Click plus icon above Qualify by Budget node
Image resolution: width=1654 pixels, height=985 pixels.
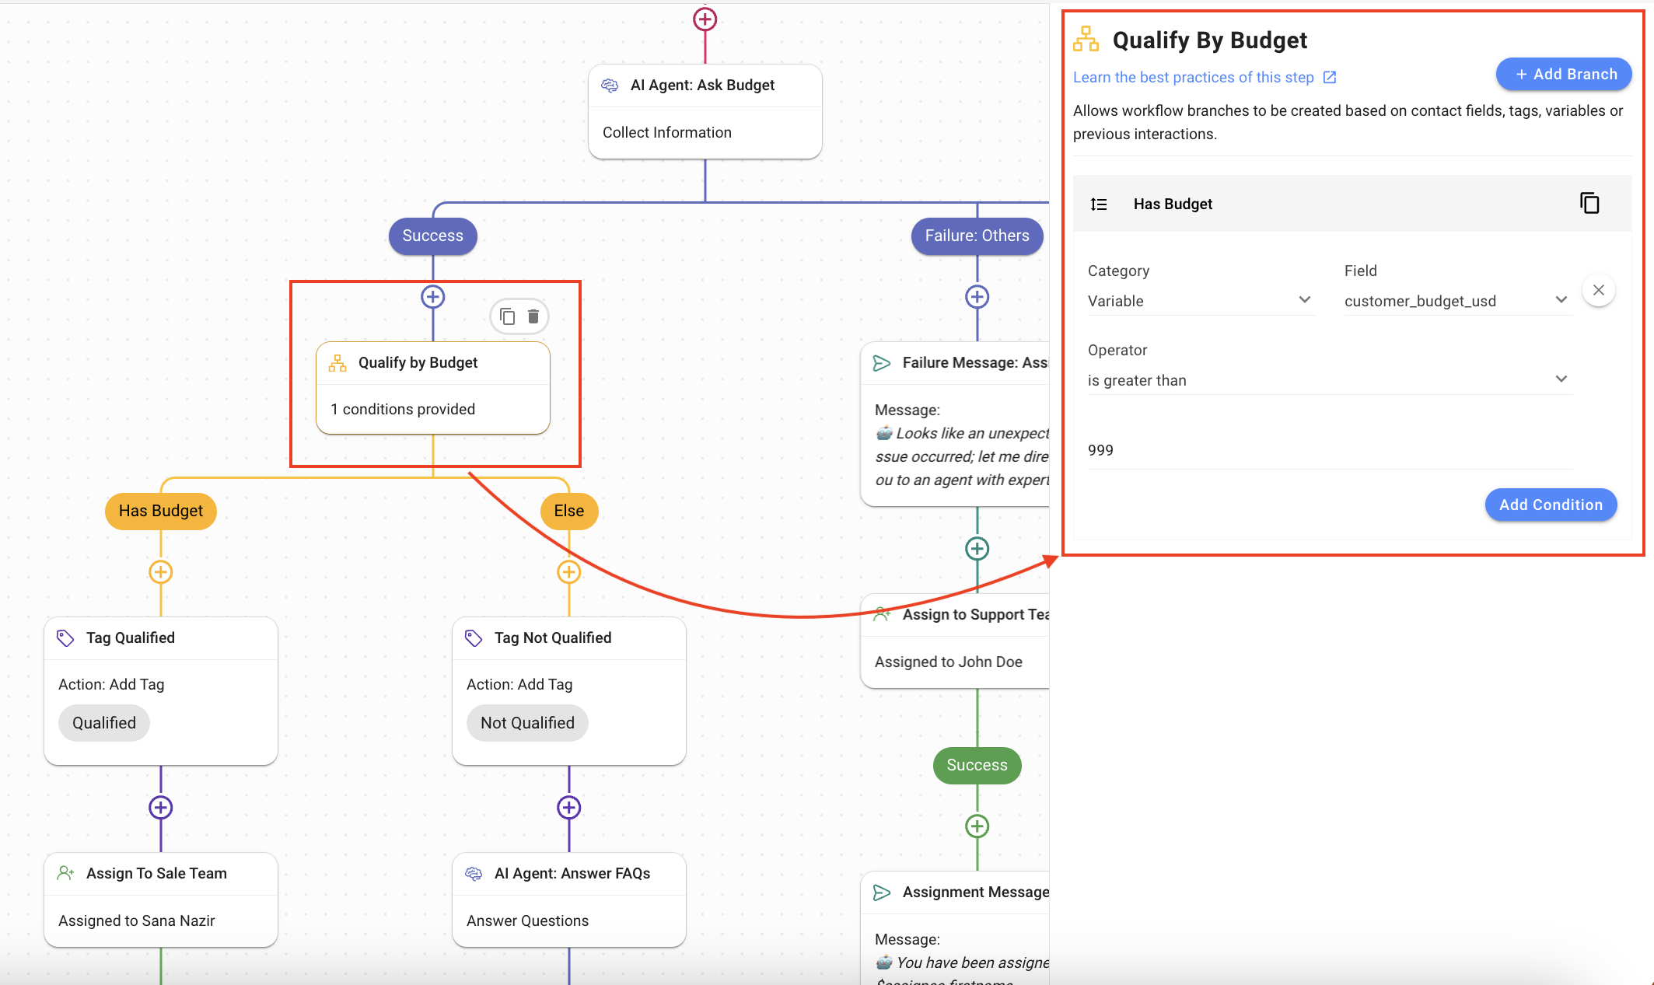coord(432,296)
